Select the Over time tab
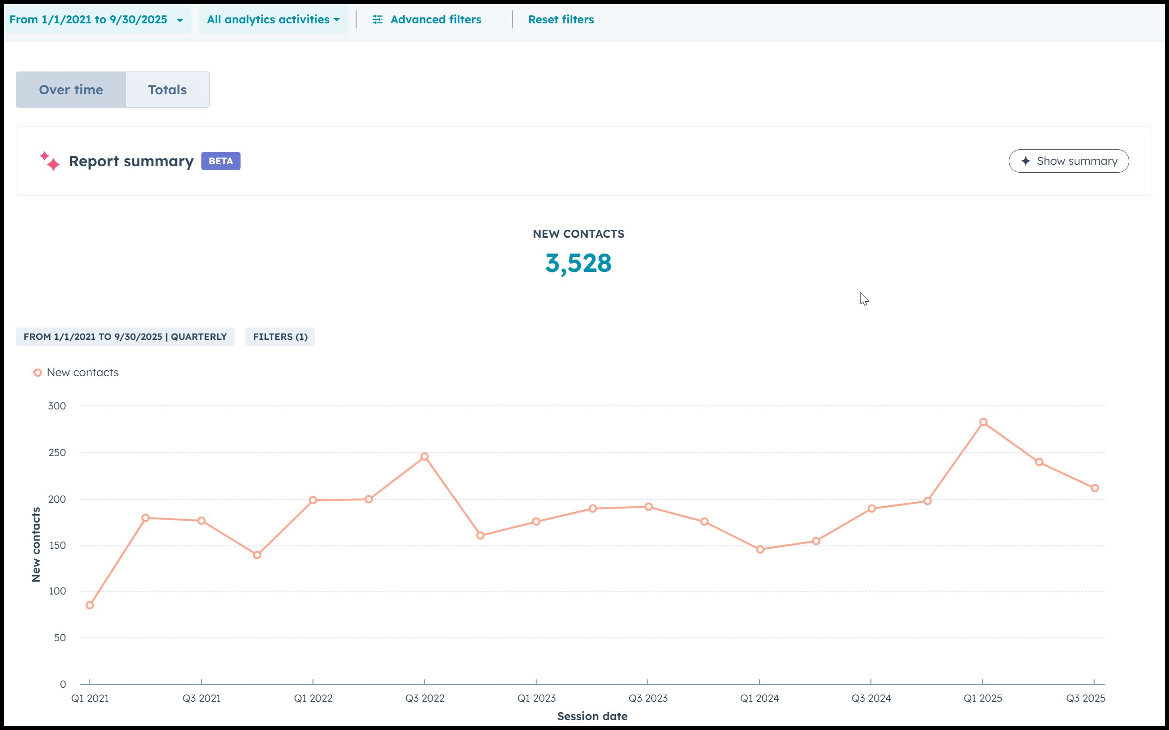The height and width of the screenshot is (730, 1169). click(71, 90)
